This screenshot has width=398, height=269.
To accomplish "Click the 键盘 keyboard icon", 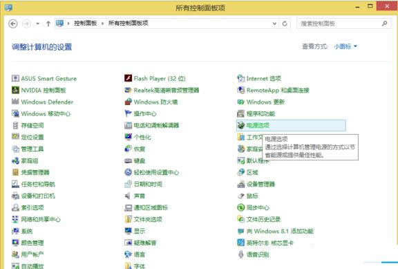I will (x=129, y=160).
